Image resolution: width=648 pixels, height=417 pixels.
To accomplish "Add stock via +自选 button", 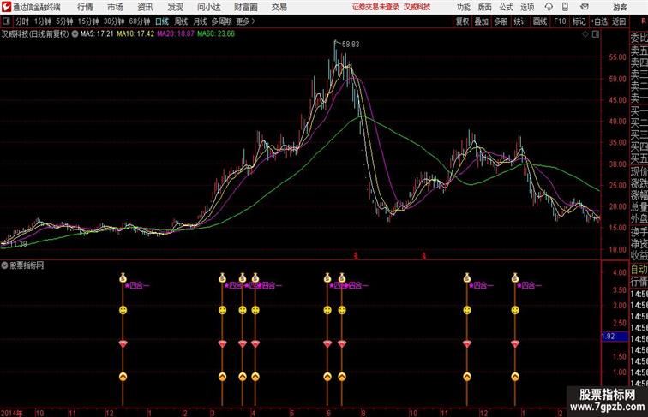I will pyautogui.click(x=599, y=21).
